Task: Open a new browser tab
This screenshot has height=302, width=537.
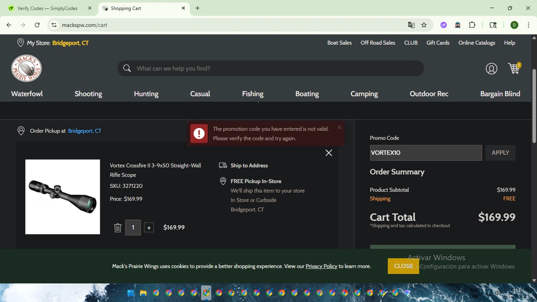Action: pos(198,8)
